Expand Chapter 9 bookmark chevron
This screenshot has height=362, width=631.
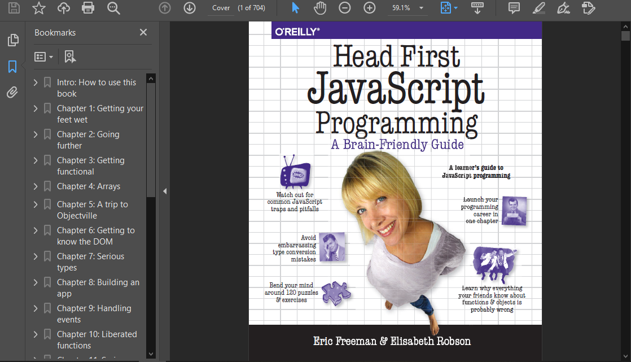[36, 308]
